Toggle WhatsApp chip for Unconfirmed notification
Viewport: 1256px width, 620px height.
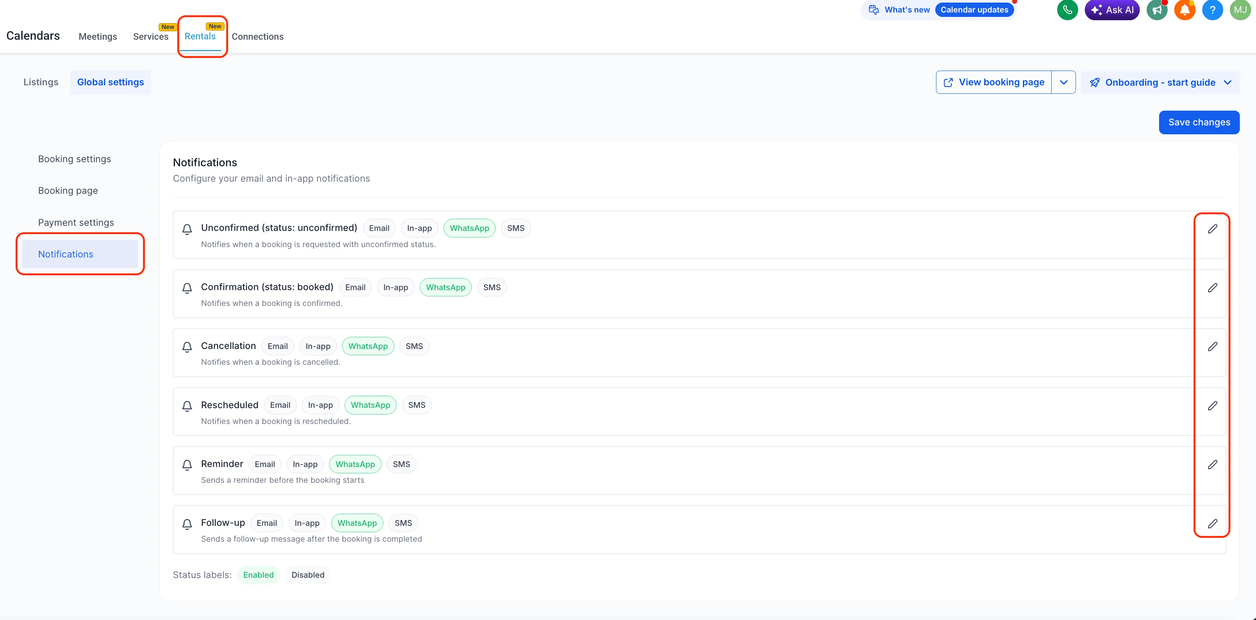pyautogui.click(x=469, y=228)
